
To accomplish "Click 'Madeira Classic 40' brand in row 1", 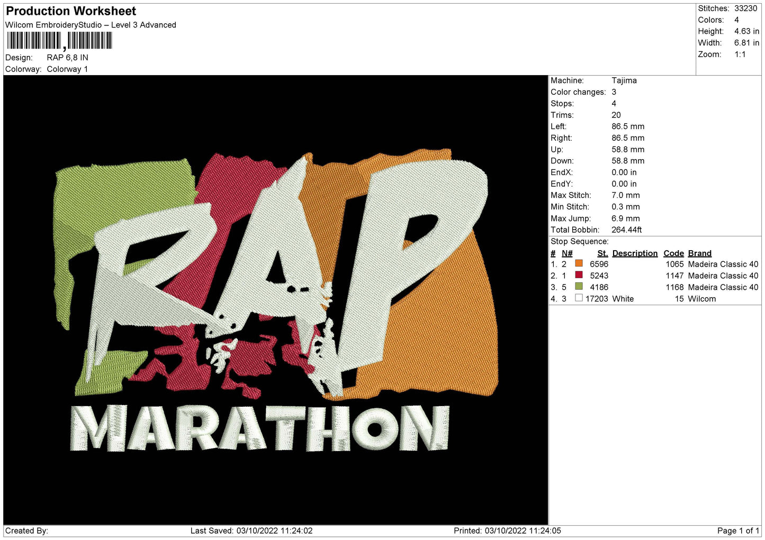I will pos(723,264).
